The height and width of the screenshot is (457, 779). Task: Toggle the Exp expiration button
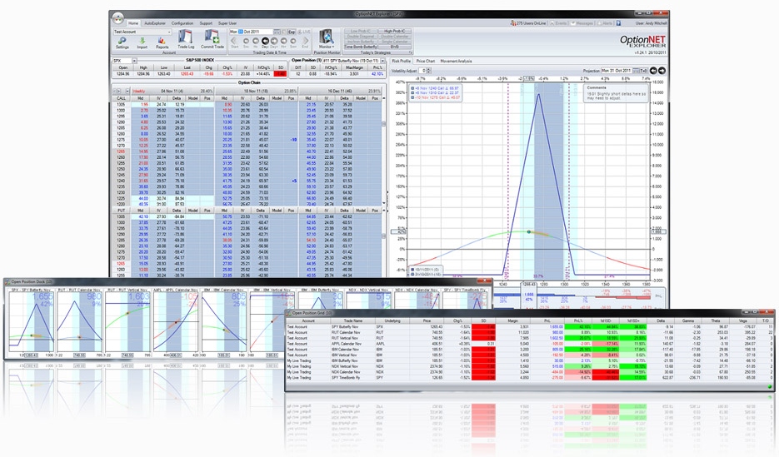tap(292, 32)
